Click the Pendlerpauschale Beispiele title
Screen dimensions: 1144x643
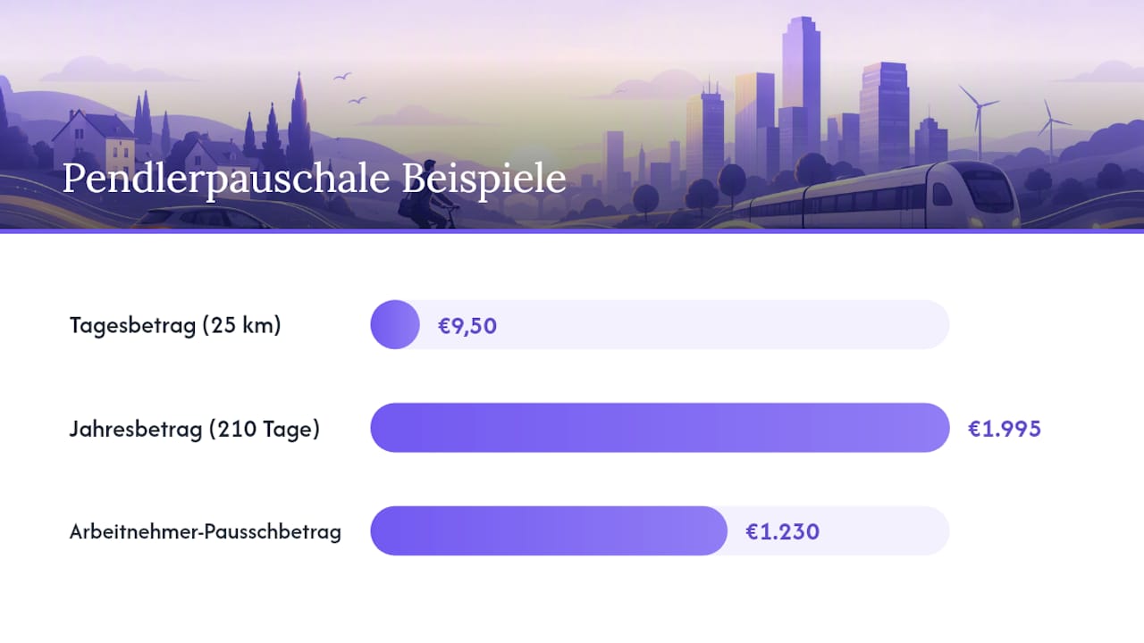coord(314,180)
